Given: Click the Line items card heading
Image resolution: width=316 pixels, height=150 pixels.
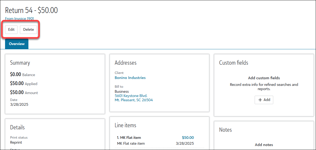Looking at the screenshot, I should click(x=125, y=125).
